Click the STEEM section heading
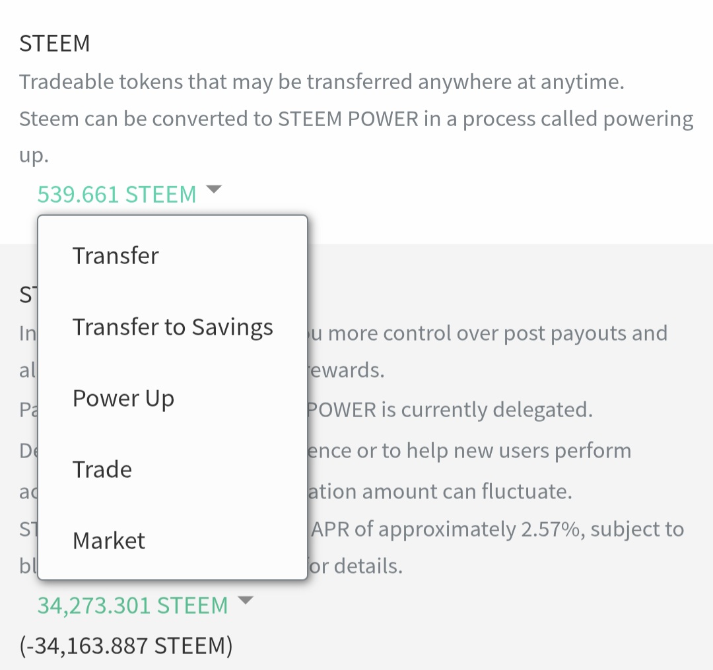 point(55,44)
